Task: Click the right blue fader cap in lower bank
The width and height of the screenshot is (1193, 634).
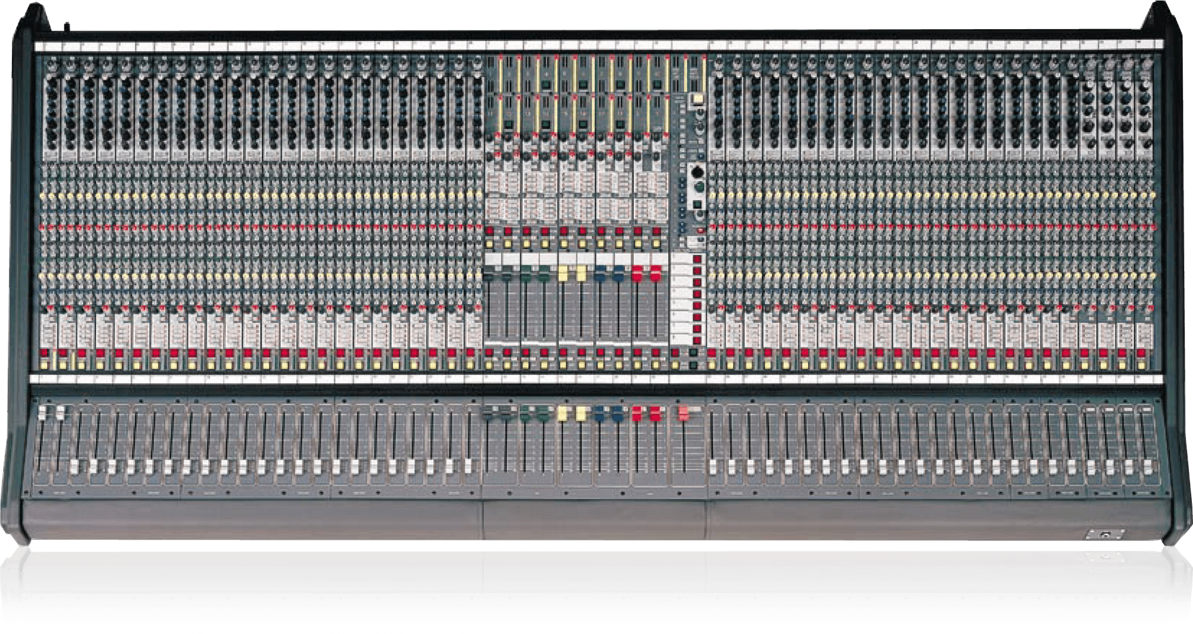Action: [x=619, y=414]
